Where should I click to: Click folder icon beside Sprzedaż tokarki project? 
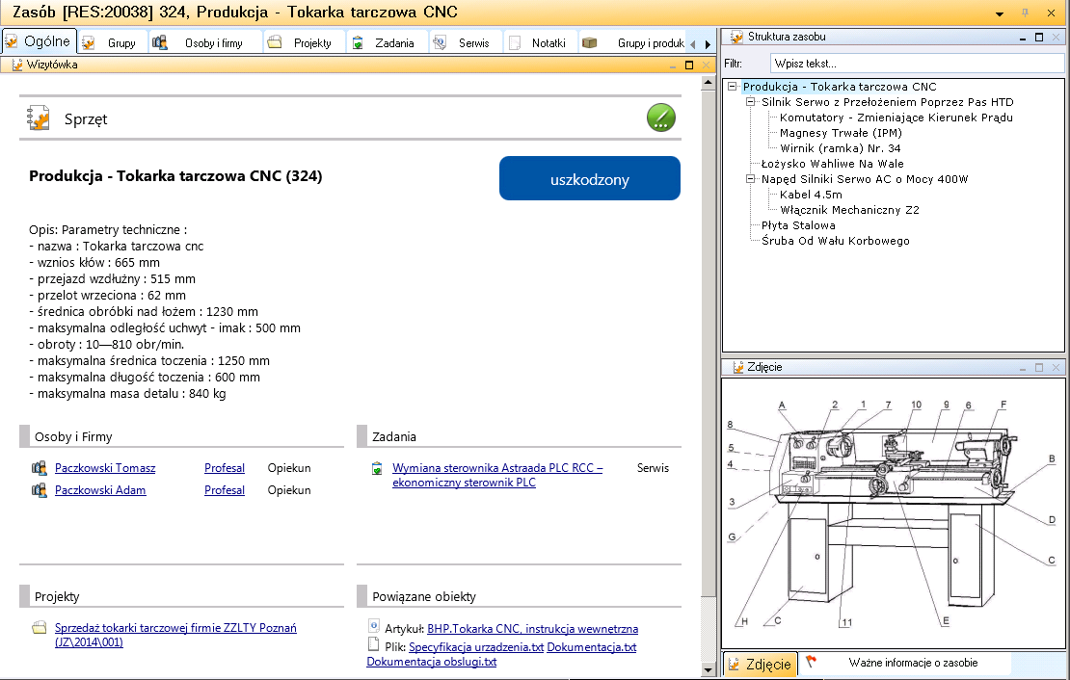click(x=39, y=627)
